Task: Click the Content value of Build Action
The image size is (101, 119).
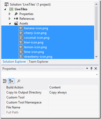Action: click(55, 87)
